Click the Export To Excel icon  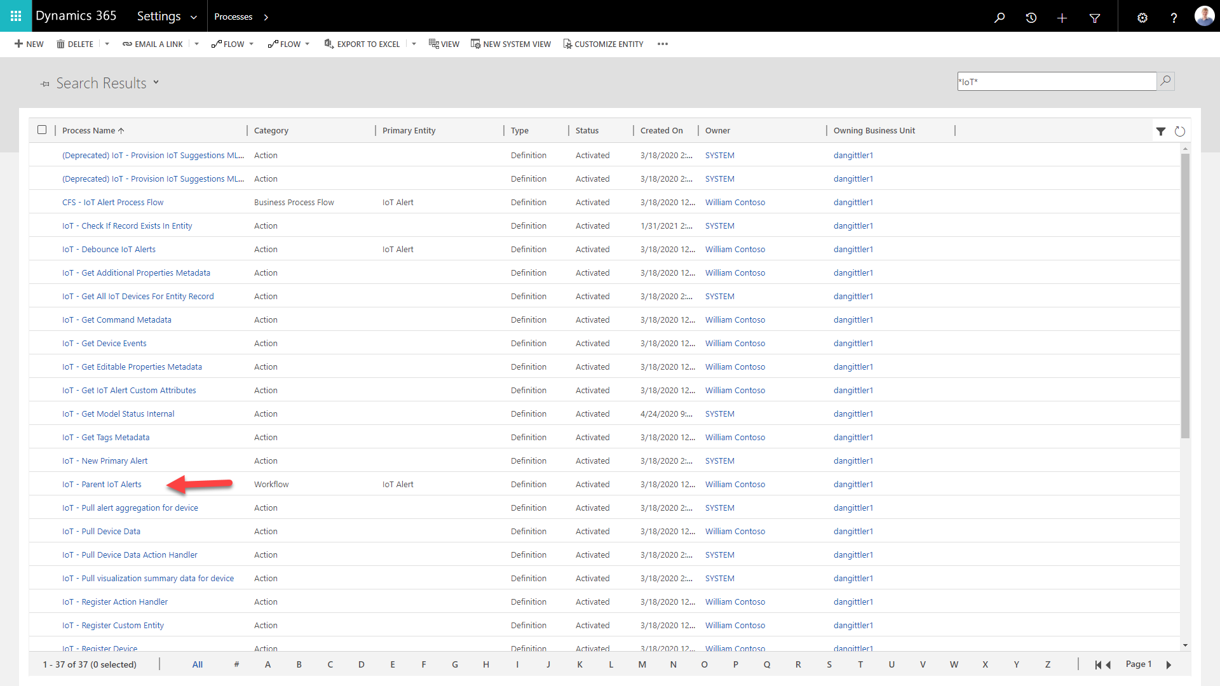(329, 44)
